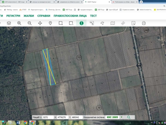Image resolution: width=166 pixels, height=125 pixels.
Task: Click the export document arrow icon
Action: [133, 23]
